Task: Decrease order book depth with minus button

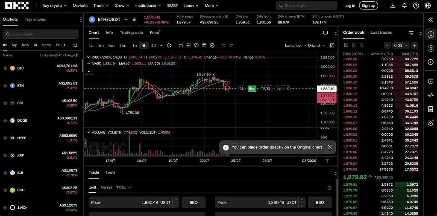Action: click(x=387, y=45)
